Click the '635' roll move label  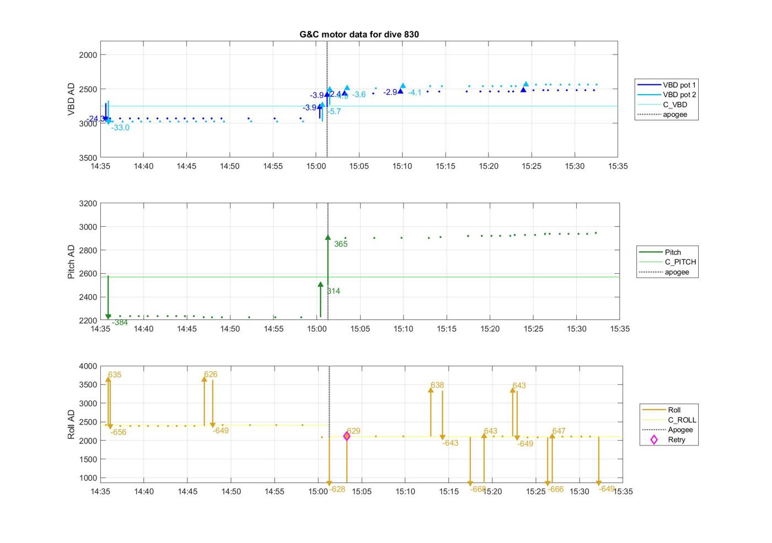(115, 375)
